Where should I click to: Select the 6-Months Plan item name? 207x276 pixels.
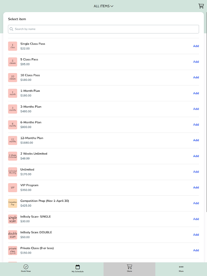click(x=31, y=122)
